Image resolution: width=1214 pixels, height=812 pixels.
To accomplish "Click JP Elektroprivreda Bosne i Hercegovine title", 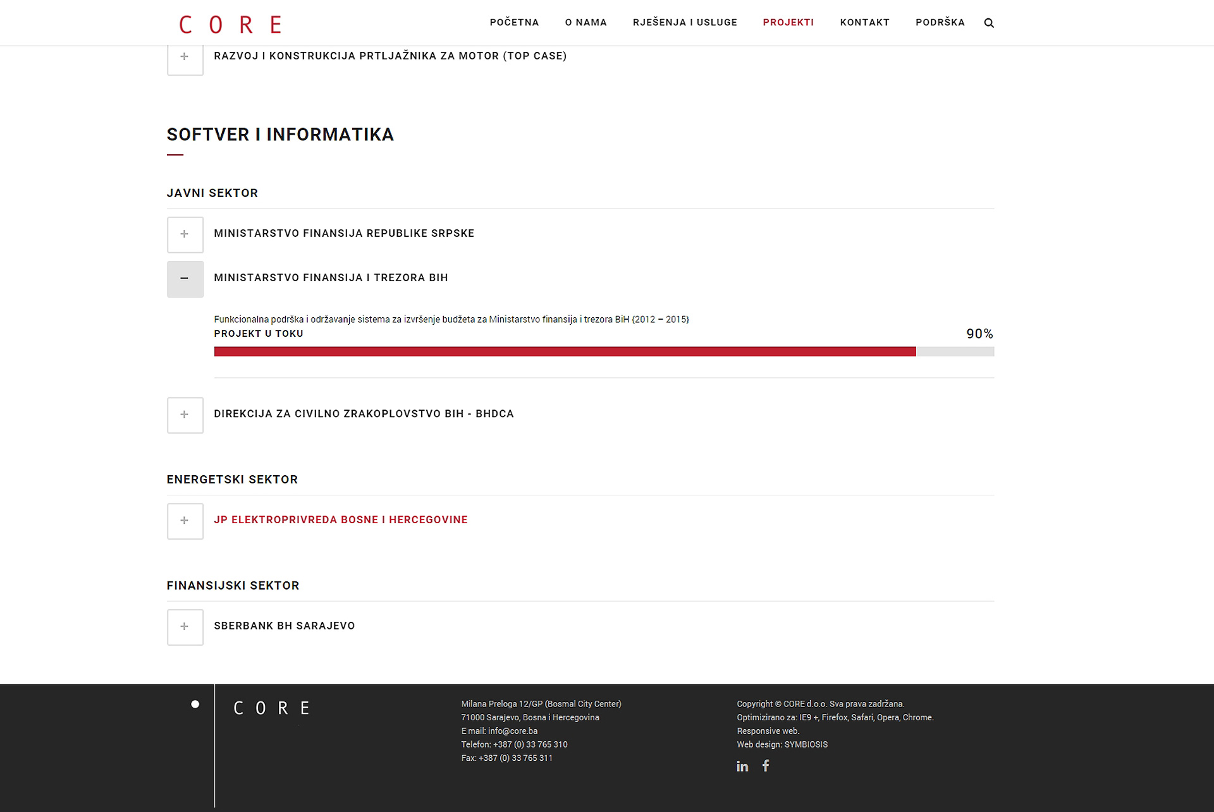I will (x=341, y=520).
